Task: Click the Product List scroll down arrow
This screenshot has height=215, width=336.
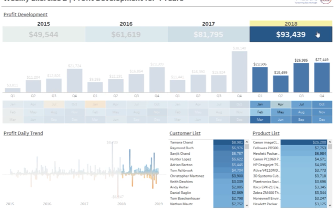Action: (x=330, y=205)
